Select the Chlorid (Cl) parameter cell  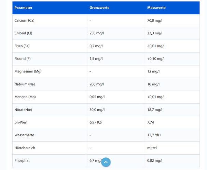click(x=24, y=33)
